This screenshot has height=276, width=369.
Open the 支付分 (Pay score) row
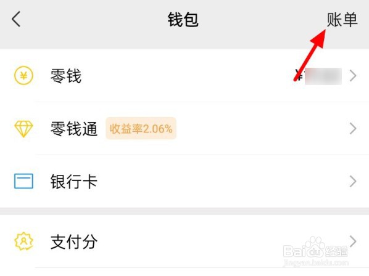184,241
